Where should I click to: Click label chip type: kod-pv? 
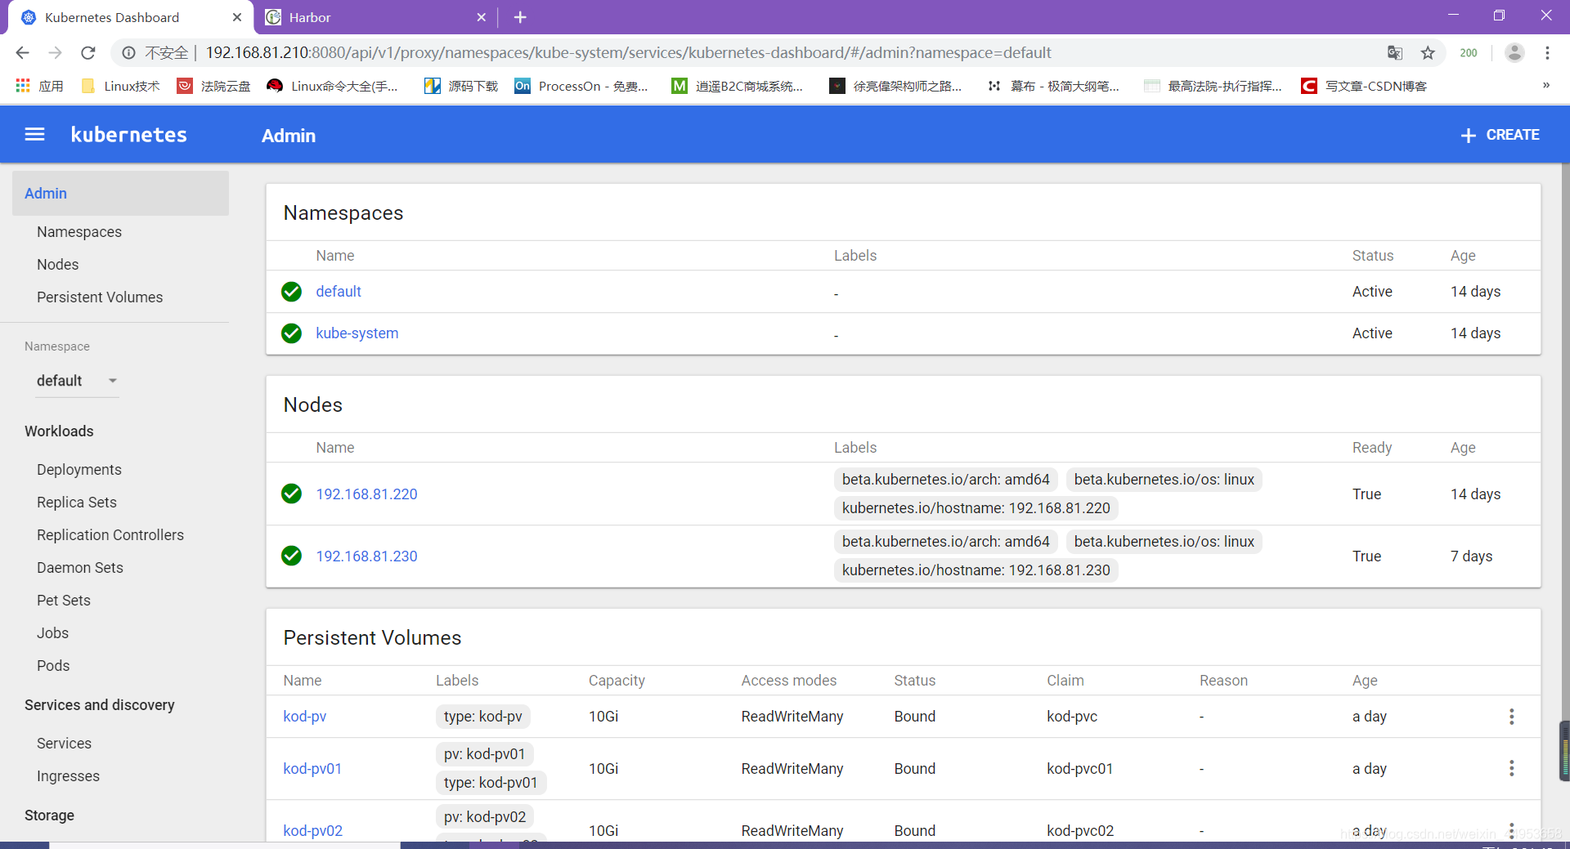coord(482,717)
